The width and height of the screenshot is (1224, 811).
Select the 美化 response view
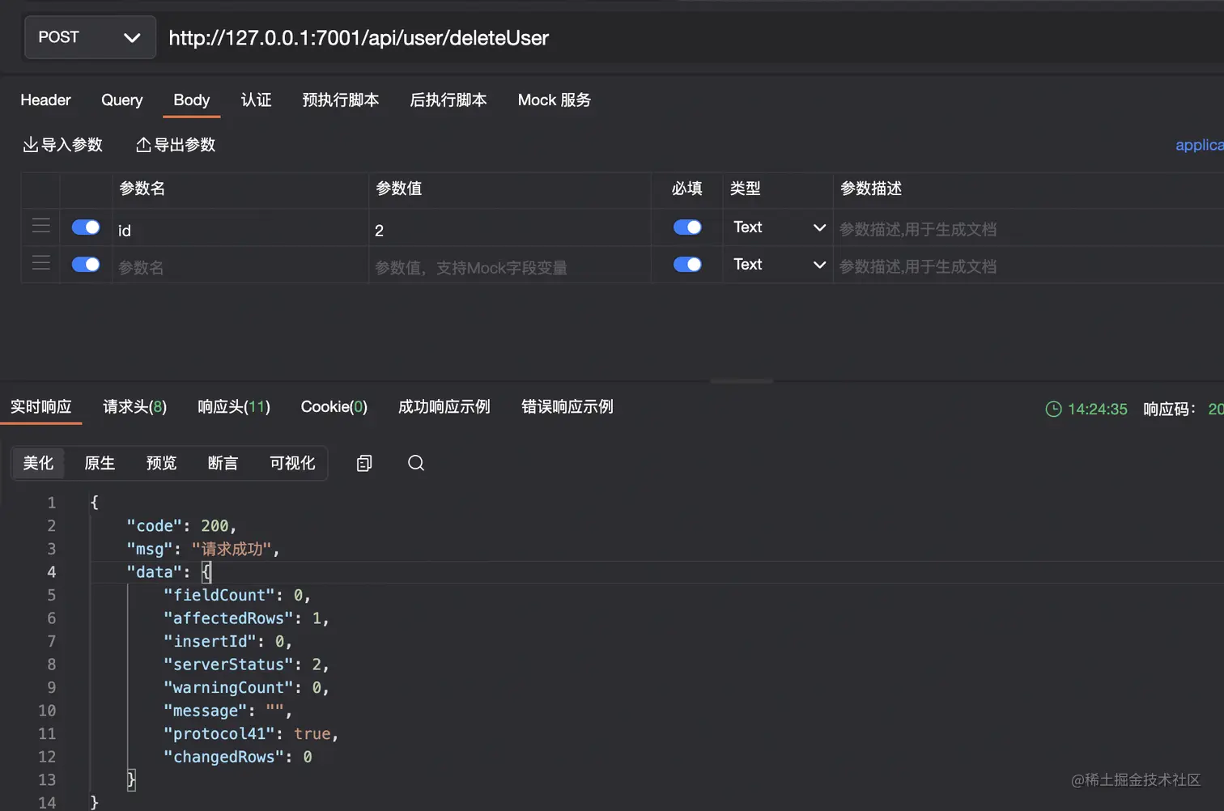point(38,463)
